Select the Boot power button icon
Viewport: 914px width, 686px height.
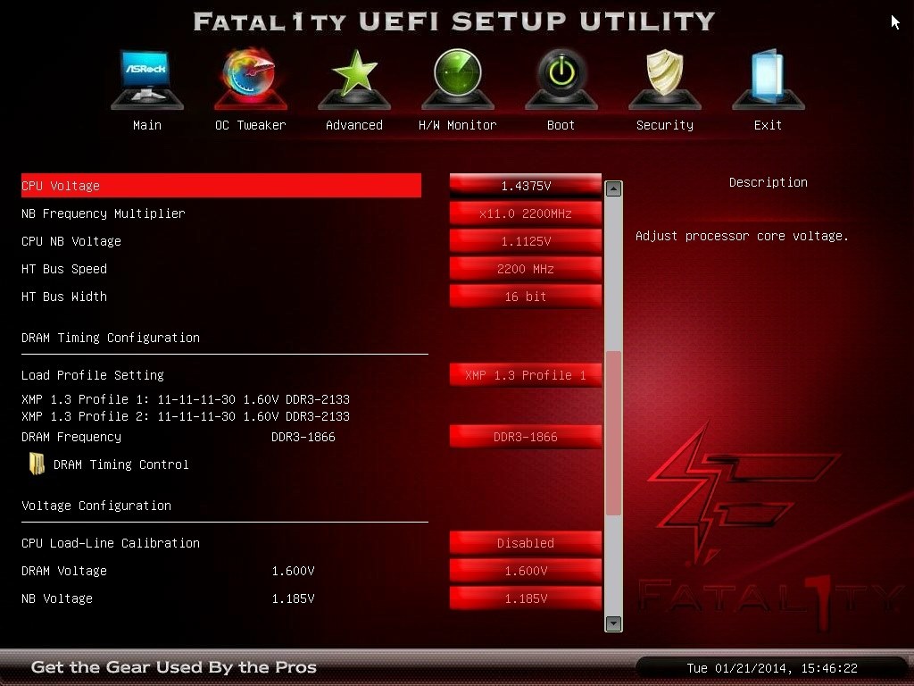[561, 79]
